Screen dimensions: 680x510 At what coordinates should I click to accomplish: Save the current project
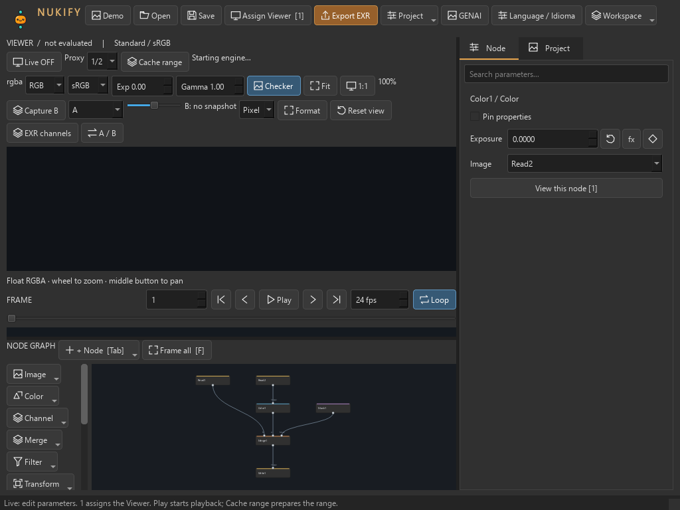pos(201,16)
